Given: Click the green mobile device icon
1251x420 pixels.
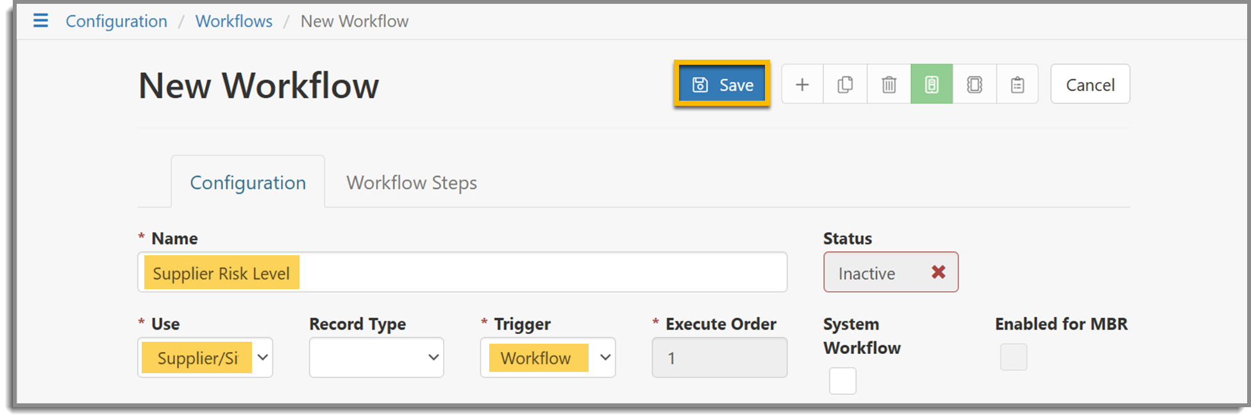Looking at the screenshot, I should click(932, 84).
